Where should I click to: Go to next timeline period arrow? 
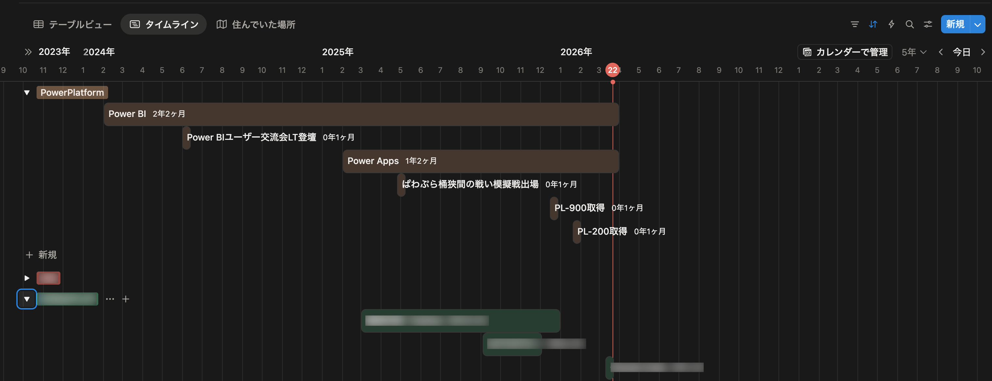pyautogui.click(x=983, y=52)
